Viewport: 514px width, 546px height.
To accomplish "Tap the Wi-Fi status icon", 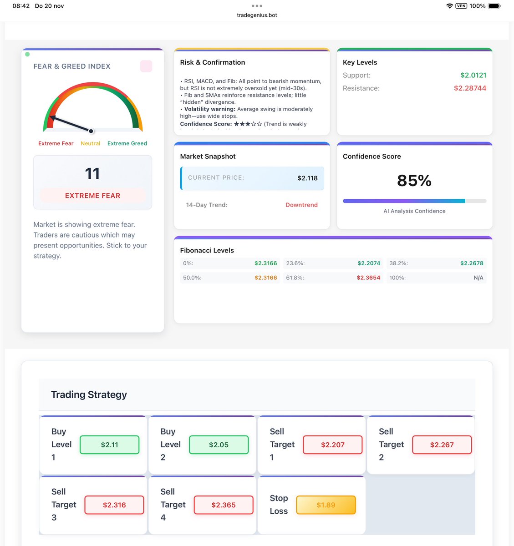I will click(449, 6).
